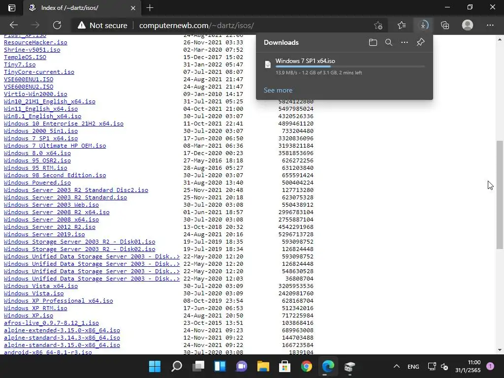
Task: Download Windows_98_Second_Edition.iso
Action: [x=55, y=175]
